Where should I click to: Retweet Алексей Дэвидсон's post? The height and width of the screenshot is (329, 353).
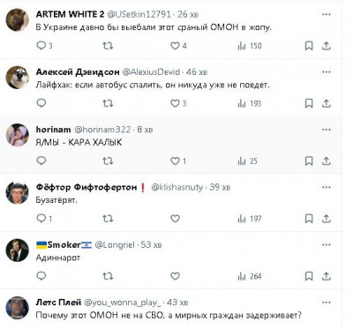[x=108, y=103]
